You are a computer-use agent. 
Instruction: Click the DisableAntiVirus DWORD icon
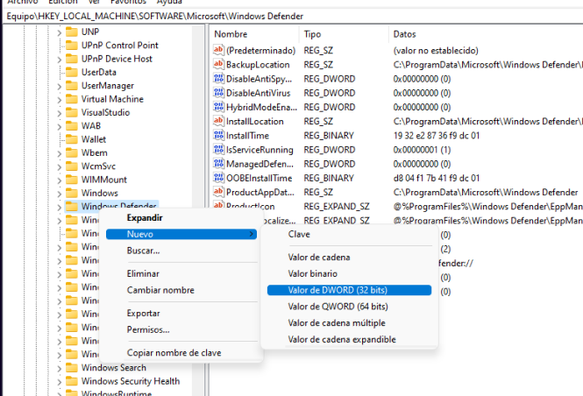click(218, 93)
